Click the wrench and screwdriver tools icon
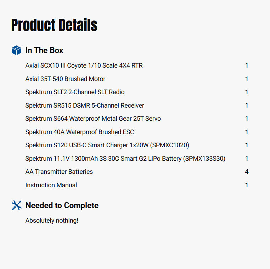The image size is (270, 269). (16, 205)
